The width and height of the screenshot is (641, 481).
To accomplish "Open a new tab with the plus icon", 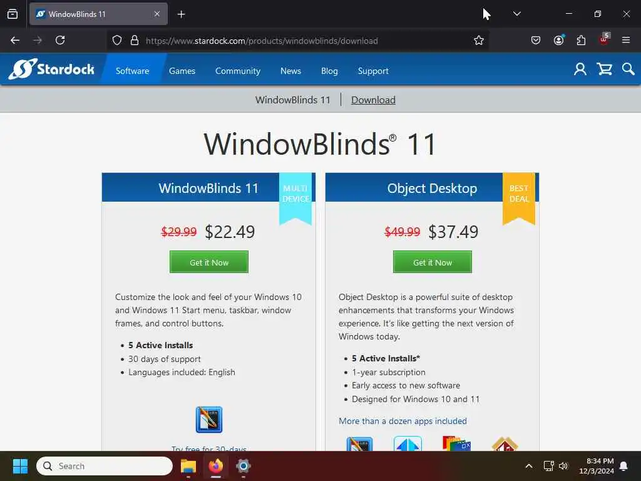I will pyautogui.click(x=182, y=14).
